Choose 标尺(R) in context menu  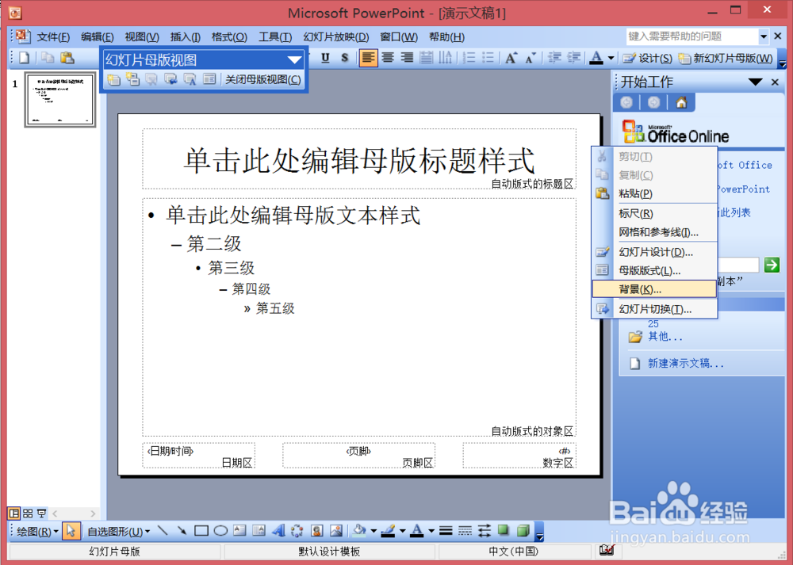click(x=654, y=213)
